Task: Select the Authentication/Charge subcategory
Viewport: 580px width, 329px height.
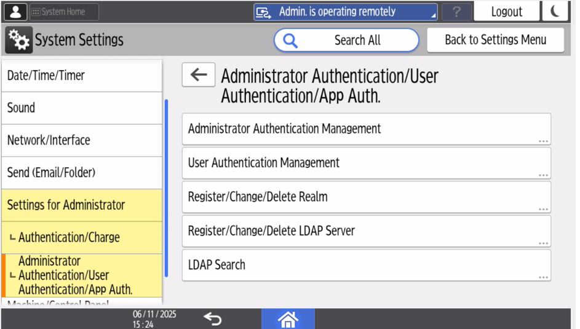Action: (x=82, y=237)
